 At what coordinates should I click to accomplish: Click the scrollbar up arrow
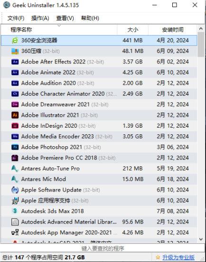[201, 29]
